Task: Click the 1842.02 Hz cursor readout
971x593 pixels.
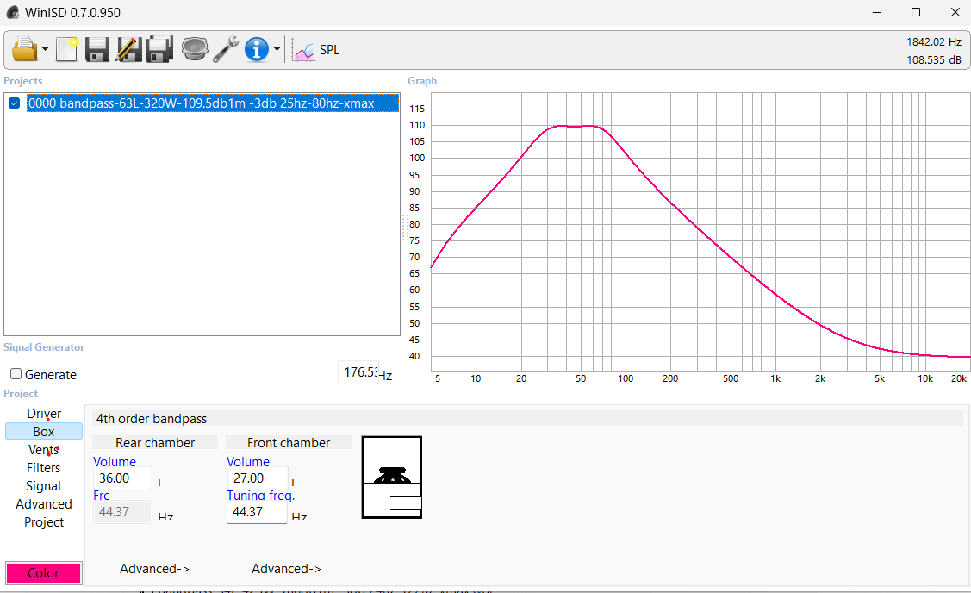Action: [934, 42]
